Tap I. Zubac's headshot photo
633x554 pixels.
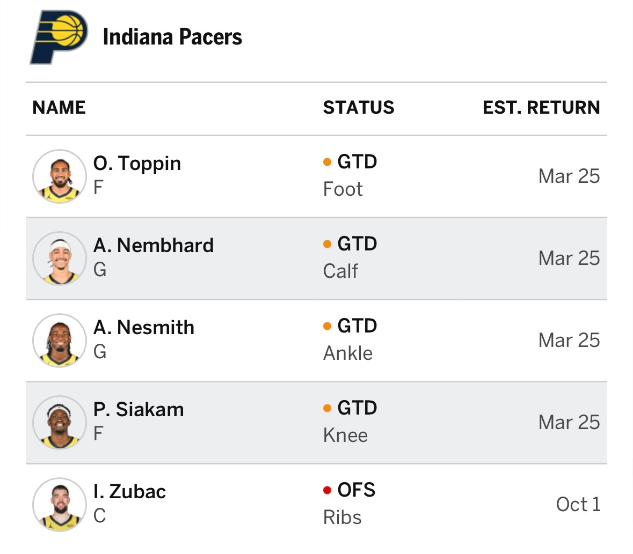coord(59,505)
